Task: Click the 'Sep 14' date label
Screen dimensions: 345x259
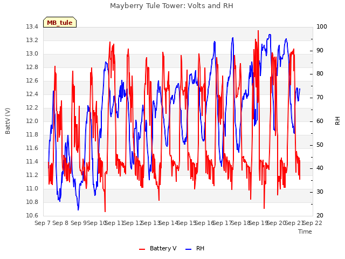Action: coord(169,223)
